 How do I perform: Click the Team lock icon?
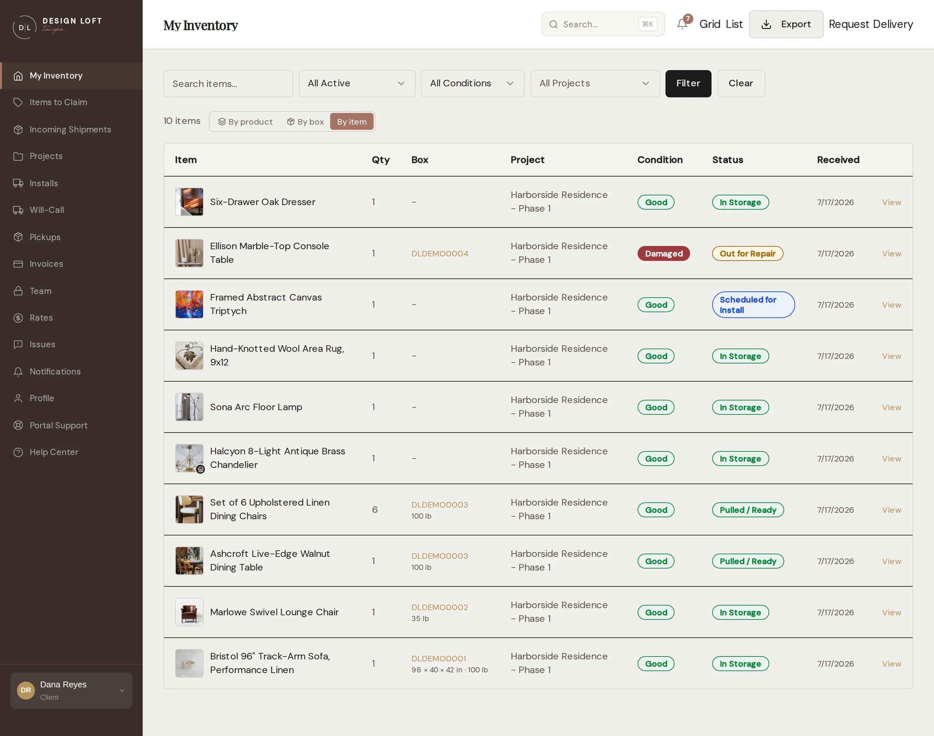18,291
